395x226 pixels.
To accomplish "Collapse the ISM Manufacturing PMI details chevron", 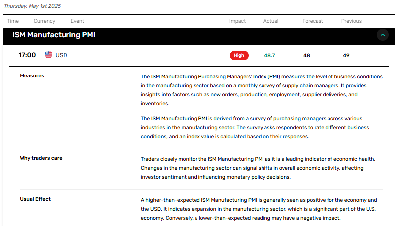I will [x=383, y=35].
